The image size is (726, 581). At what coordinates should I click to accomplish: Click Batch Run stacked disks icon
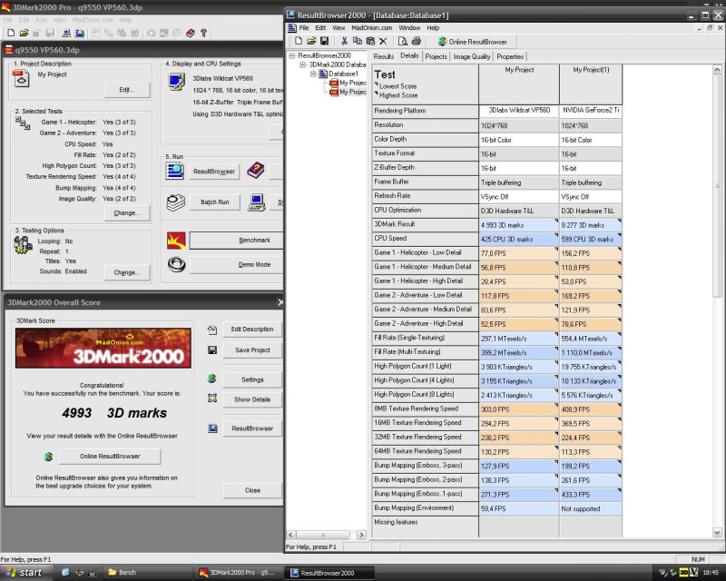(x=175, y=202)
